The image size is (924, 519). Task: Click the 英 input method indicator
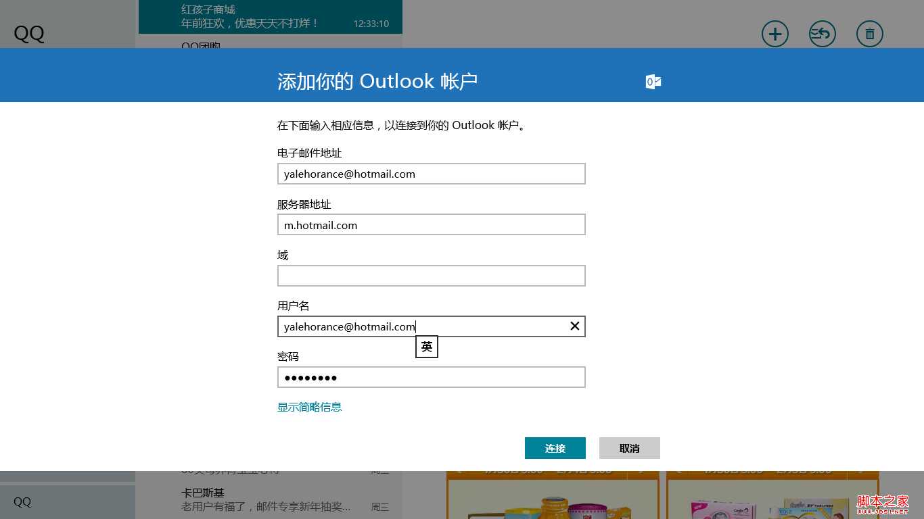tap(426, 347)
